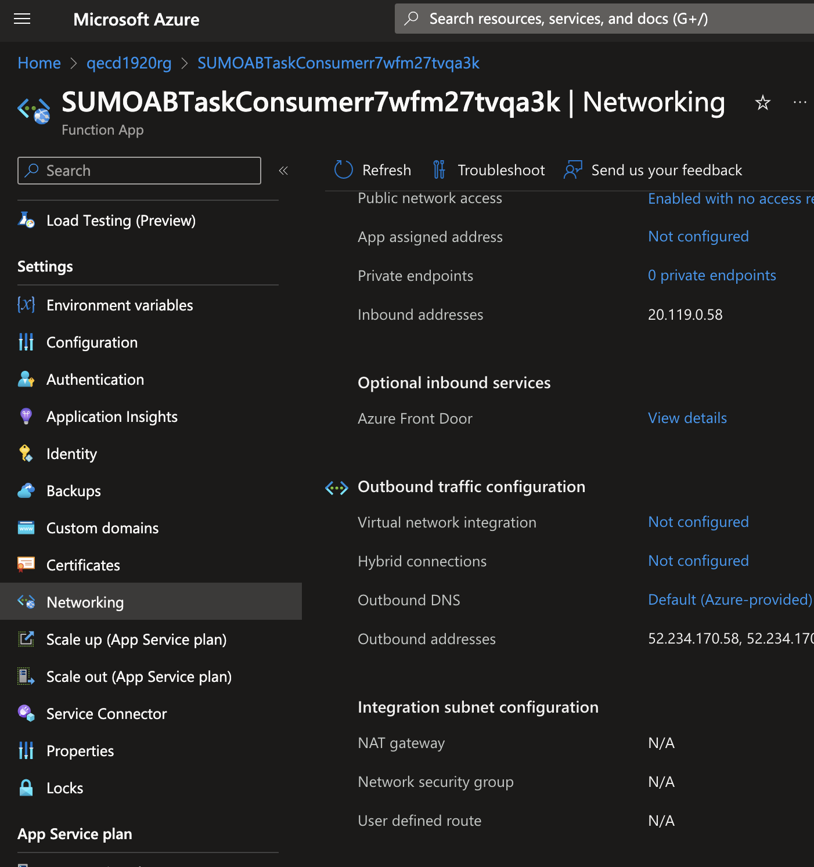Viewport: 814px width, 867px height.
Task: Collapse the sidebar with the double chevron
Action: [x=283, y=170]
